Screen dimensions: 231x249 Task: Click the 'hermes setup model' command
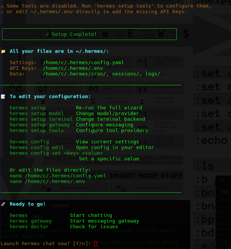coord(37,114)
